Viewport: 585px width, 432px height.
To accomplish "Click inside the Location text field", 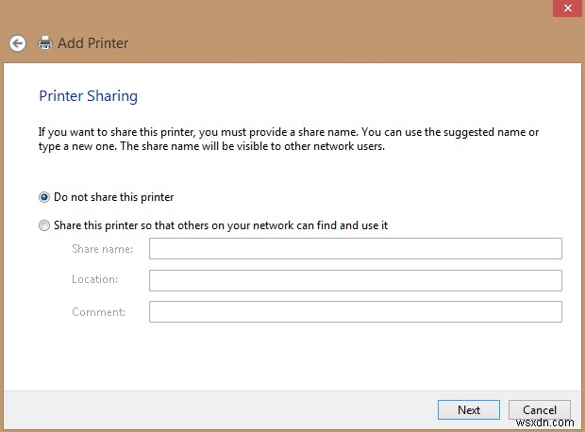I will point(355,280).
